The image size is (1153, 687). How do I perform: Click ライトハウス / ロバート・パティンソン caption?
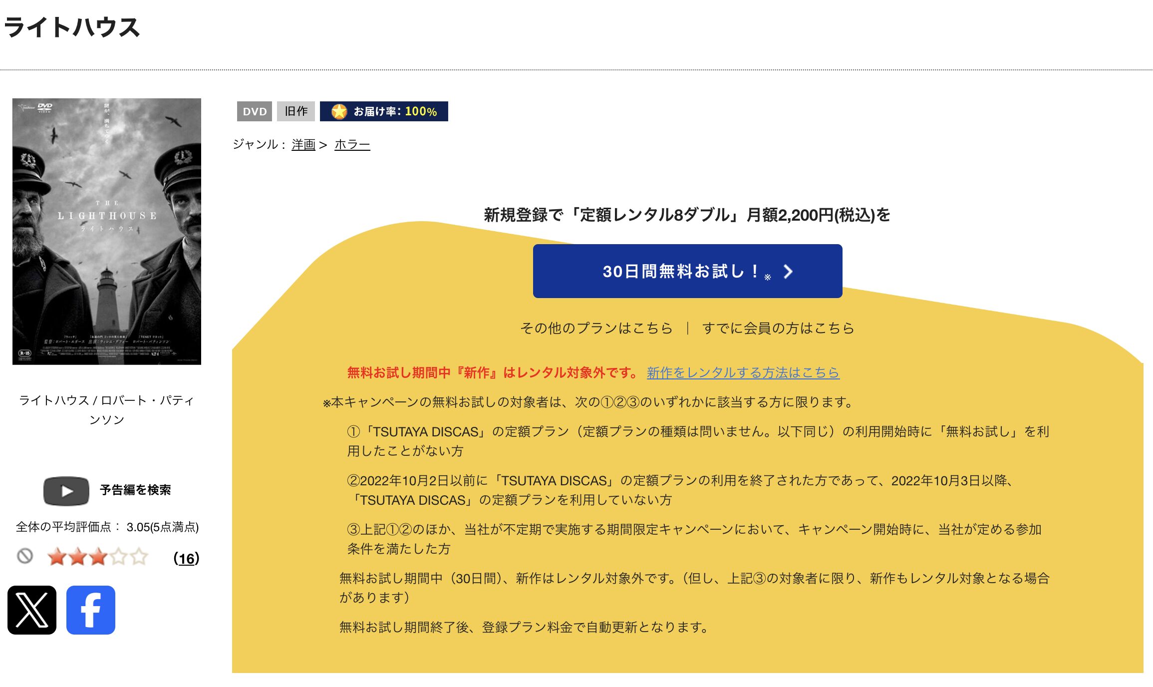point(106,409)
